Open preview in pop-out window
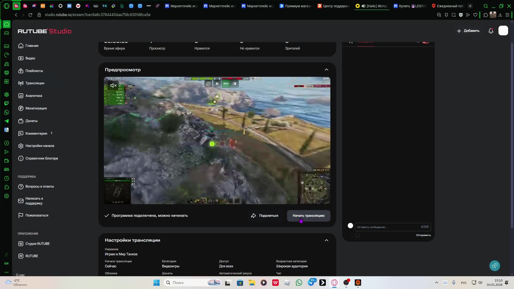This screenshot has height=289, width=514. [208, 84]
